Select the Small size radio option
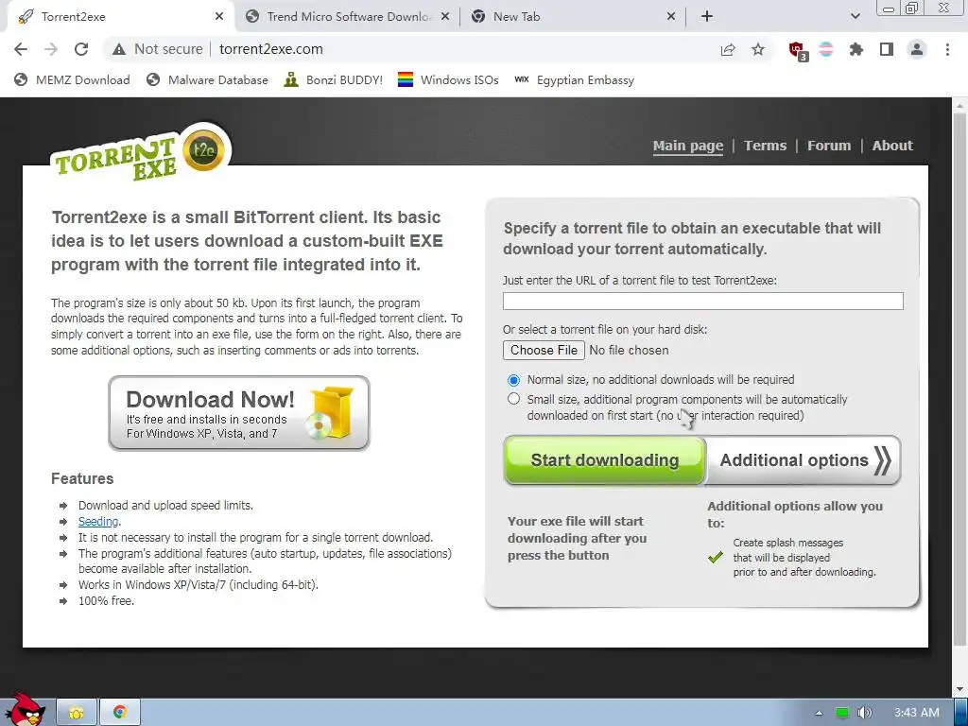 point(513,399)
